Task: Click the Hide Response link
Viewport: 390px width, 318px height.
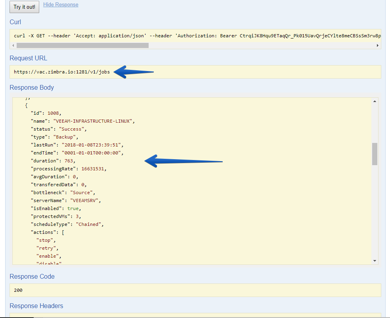Action: click(61, 5)
